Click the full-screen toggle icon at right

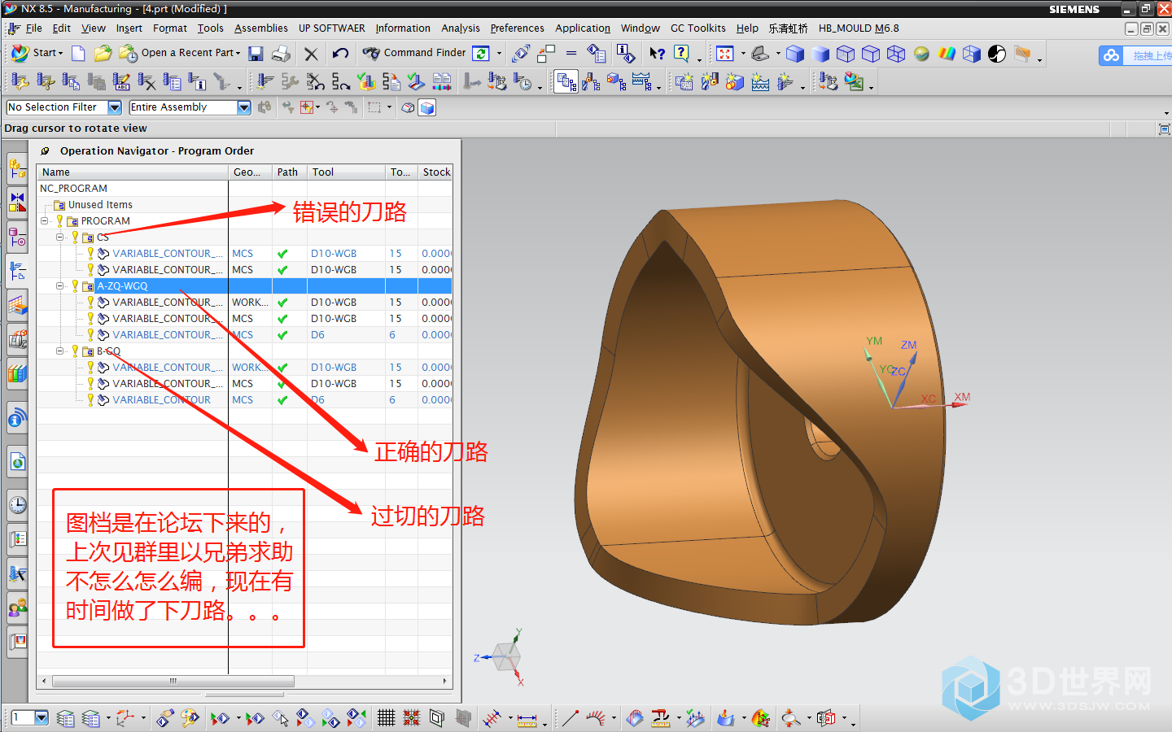coord(1164,129)
